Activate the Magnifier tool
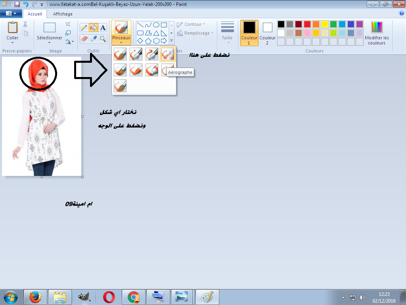Image resolution: width=406 pixels, height=305 pixels. (103, 39)
